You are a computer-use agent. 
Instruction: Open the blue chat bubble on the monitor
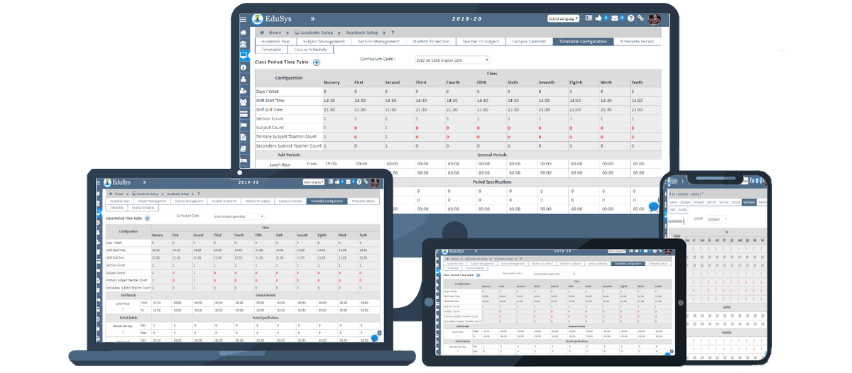coord(654,206)
